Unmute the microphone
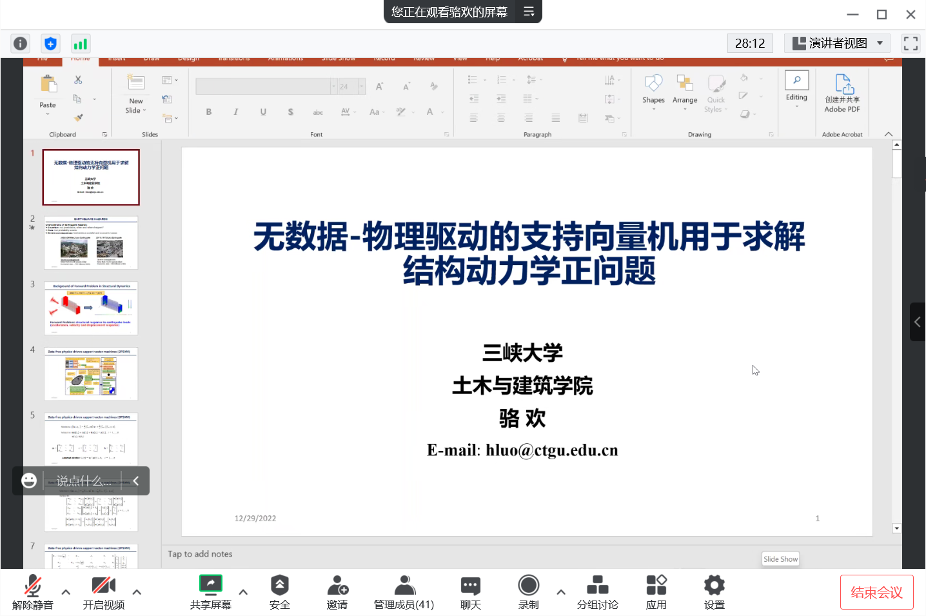Screen dimensions: 926x616 (x=33, y=592)
